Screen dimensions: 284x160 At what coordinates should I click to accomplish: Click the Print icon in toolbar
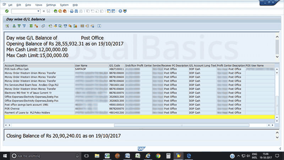pyautogui.click(x=72, y=11)
